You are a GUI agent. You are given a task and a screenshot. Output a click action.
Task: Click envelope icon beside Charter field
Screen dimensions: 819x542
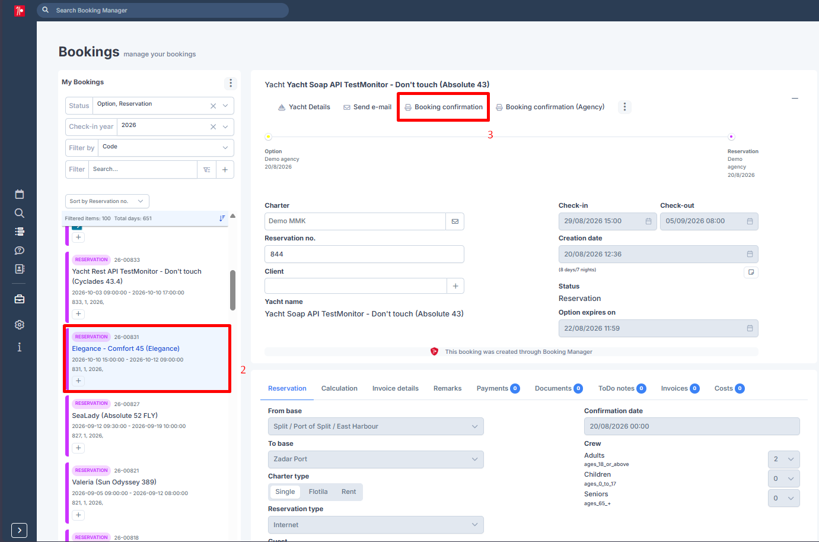coord(455,221)
